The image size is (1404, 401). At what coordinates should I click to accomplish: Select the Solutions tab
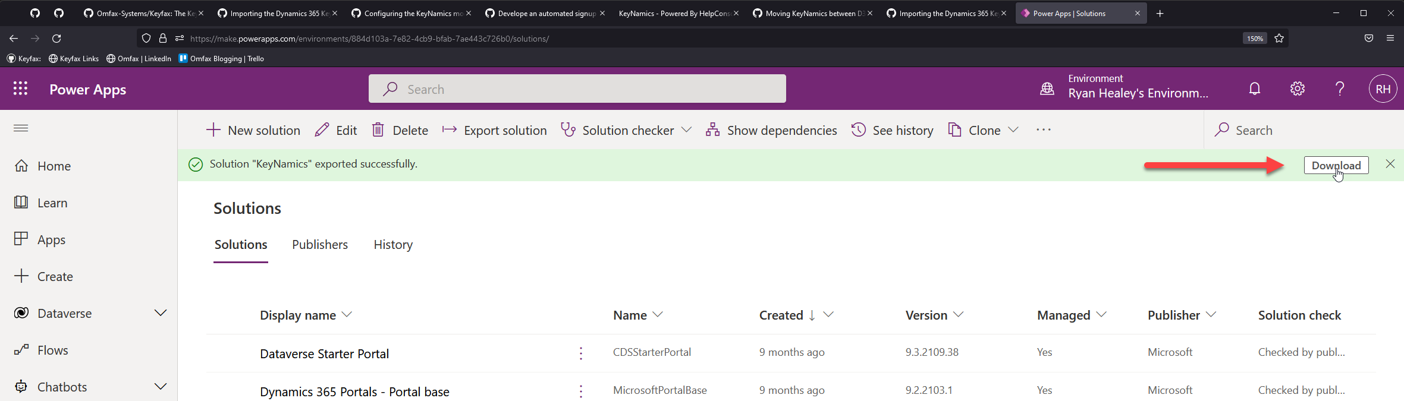pyautogui.click(x=241, y=245)
